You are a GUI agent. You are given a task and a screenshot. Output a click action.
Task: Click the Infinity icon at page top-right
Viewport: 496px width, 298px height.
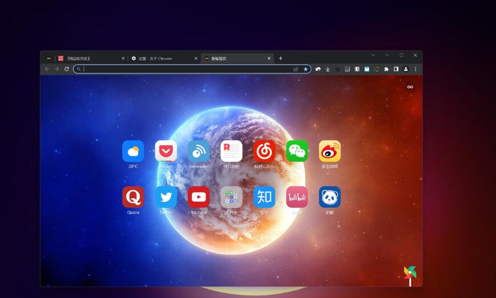(x=410, y=87)
